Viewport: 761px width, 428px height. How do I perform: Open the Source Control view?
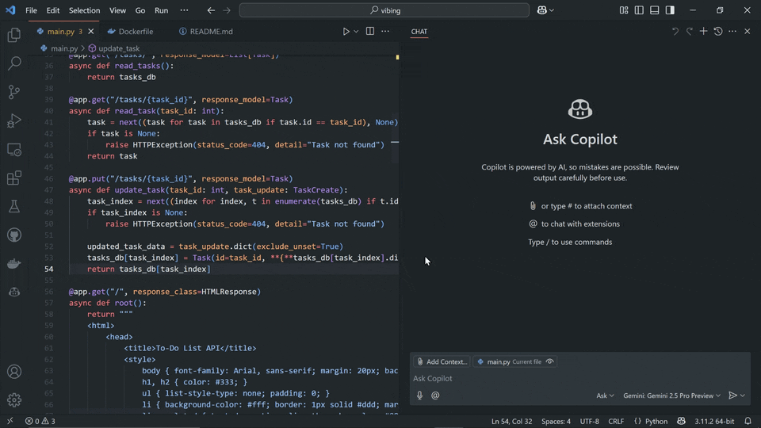point(13,92)
